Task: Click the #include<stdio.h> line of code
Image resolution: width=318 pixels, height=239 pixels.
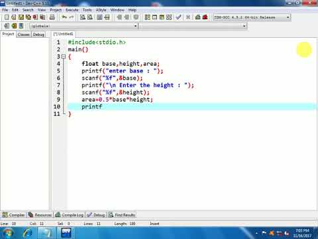Action: (97, 42)
